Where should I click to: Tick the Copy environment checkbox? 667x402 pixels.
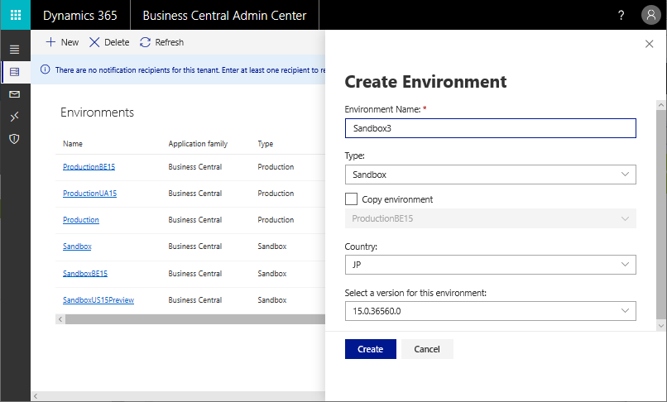(x=351, y=199)
